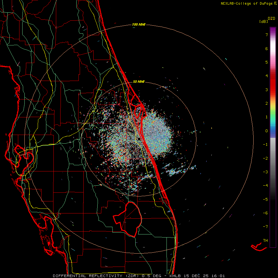Click the colorbar value "2"
Image resolution: width=278 pixels, height=278 pixels.
pyautogui.click(x=267, y=103)
